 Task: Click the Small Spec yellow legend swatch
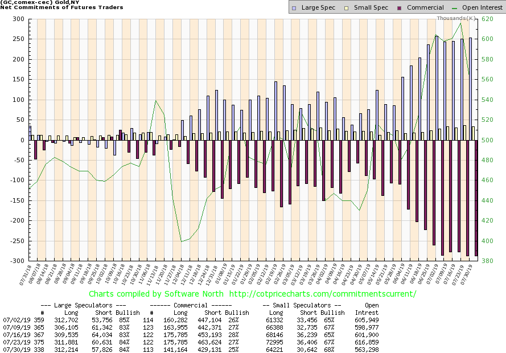[340, 7]
